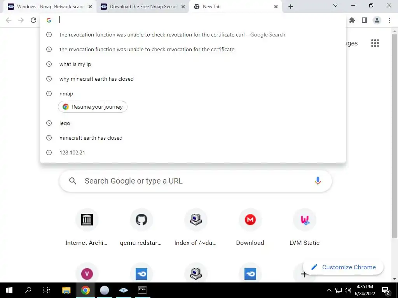398x298 pixels.
Task: Select suggestion 'why minecraft earth has closed'
Action: [x=193, y=79]
